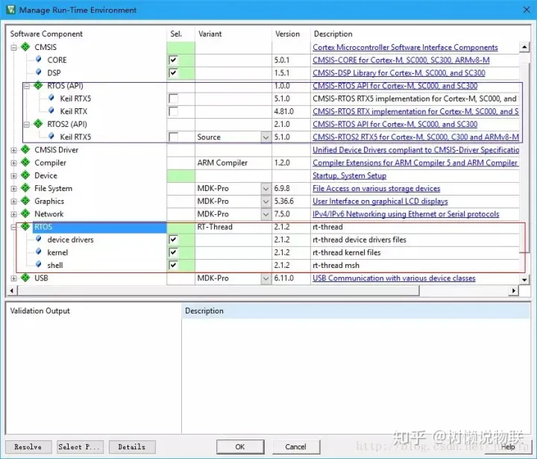The image size is (537, 459).
Task: Open the Startup, System Setup link
Action: pos(349,175)
